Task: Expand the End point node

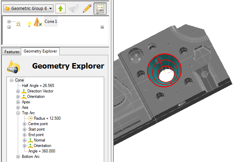Action: click(25, 135)
